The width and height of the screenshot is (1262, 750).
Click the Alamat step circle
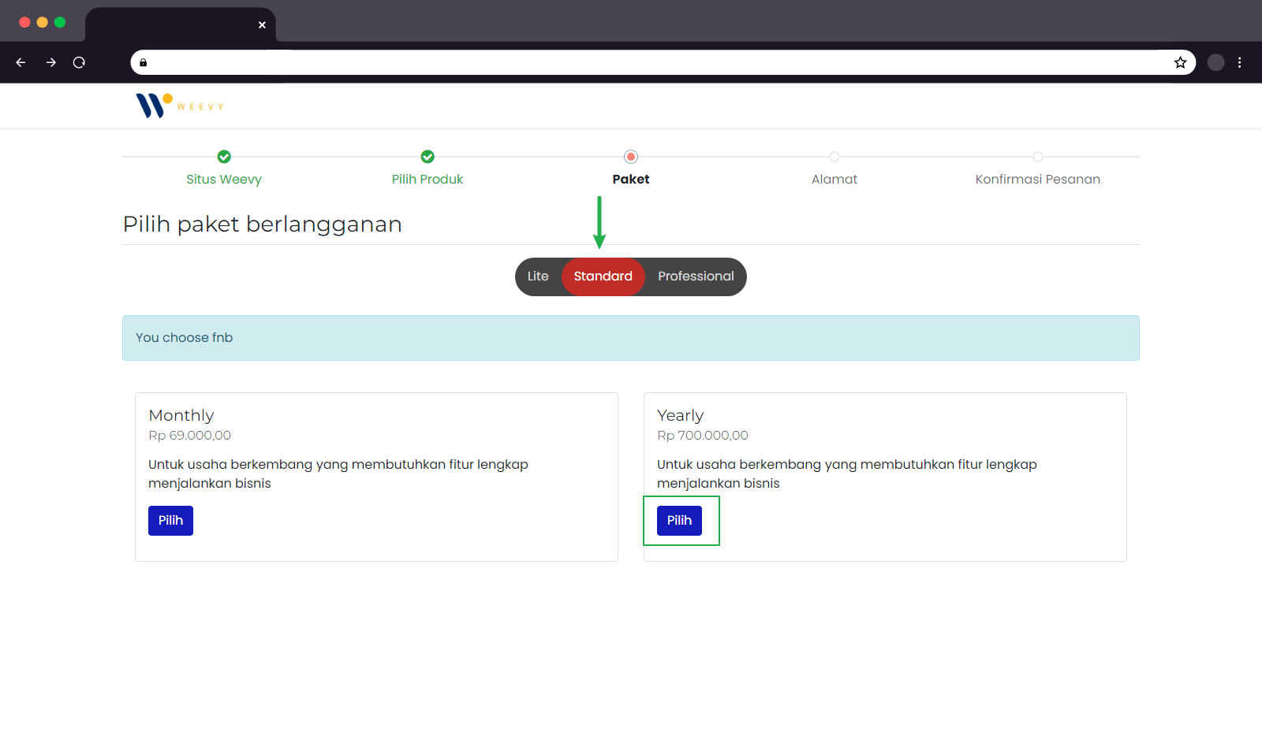pyautogui.click(x=834, y=157)
